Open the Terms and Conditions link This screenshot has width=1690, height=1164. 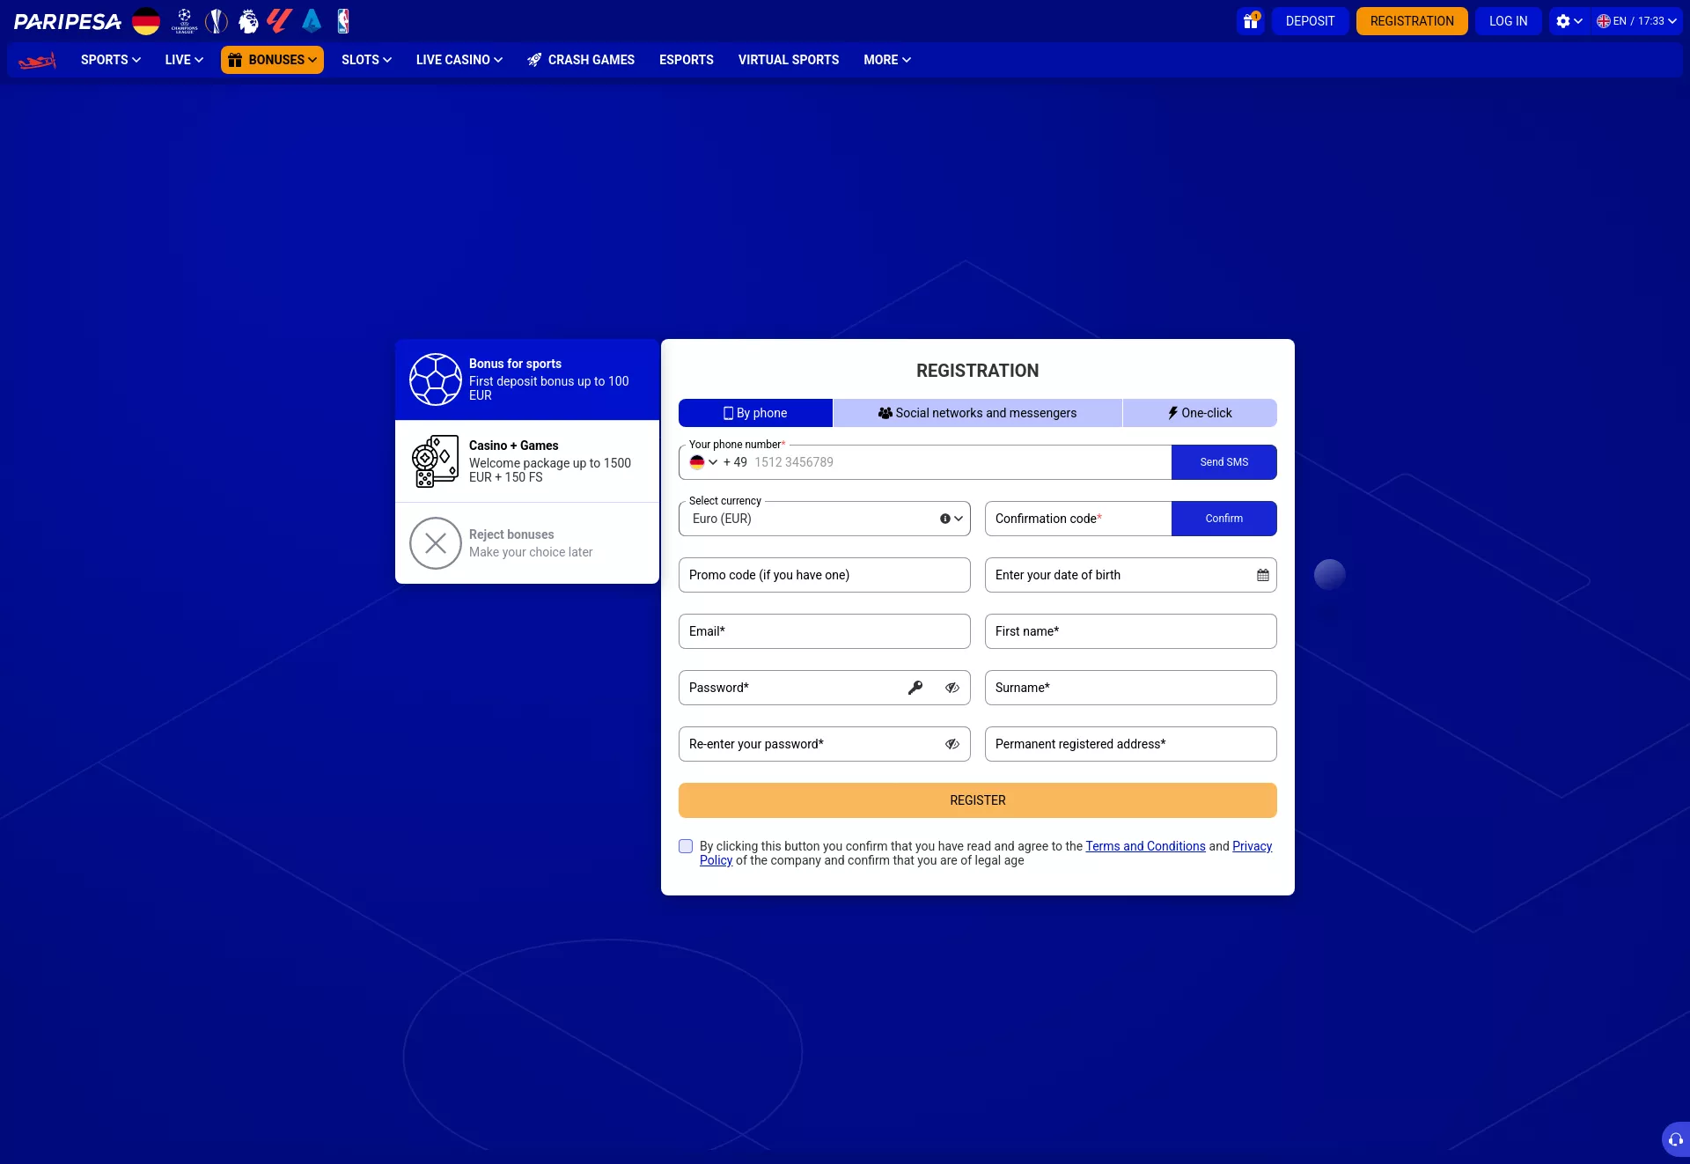point(1145,846)
